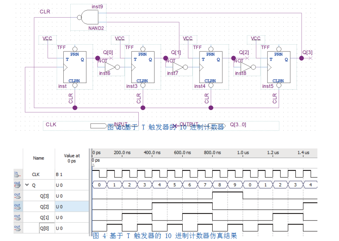Click the CLK value cell B 1
This screenshot has width=339, height=241.
click(x=59, y=174)
